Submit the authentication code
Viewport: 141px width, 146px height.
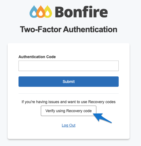tap(69, 82)
